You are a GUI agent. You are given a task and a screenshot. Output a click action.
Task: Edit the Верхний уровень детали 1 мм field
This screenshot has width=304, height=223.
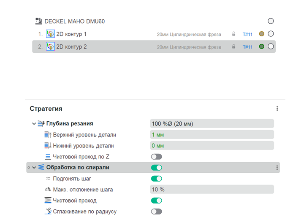(212, 135)
